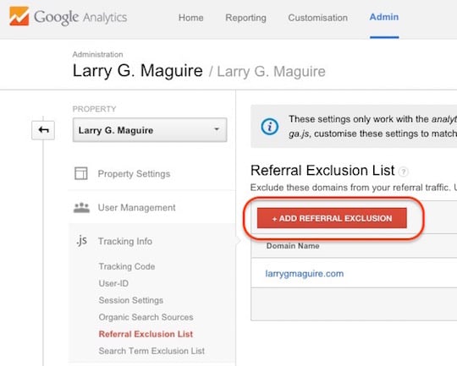Click the User Management people icon
Viewport: 457px width, 366px height.
(81, 208)
